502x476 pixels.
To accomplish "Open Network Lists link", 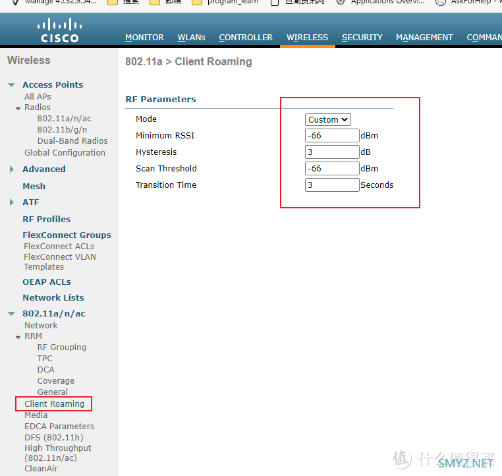I will 53,297.
